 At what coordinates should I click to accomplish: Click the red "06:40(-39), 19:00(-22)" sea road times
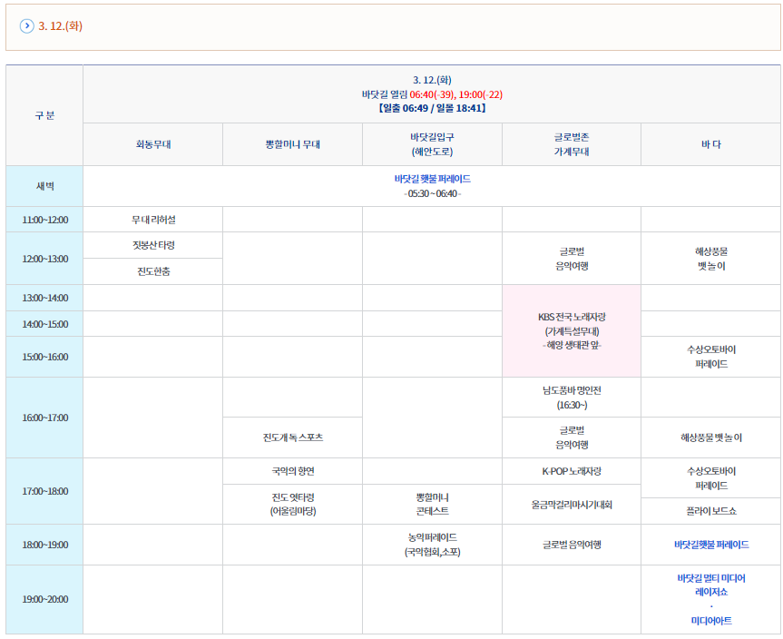(455, 94)
